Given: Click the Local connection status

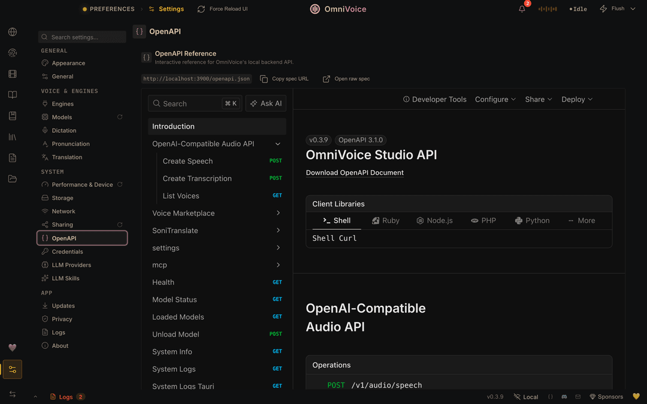Looking at the screenshot, I should 526,397.
